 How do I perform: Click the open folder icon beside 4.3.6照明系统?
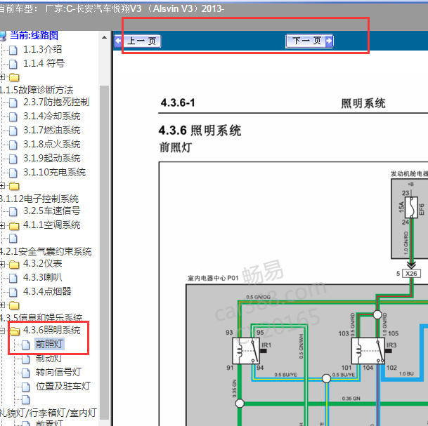point(15,331)
